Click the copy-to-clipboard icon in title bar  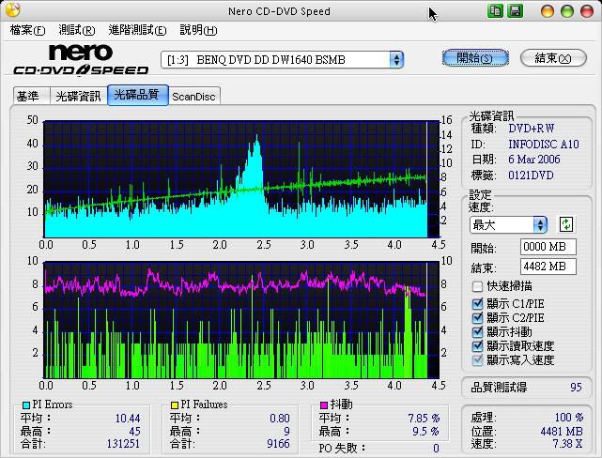tap(495, 11)
